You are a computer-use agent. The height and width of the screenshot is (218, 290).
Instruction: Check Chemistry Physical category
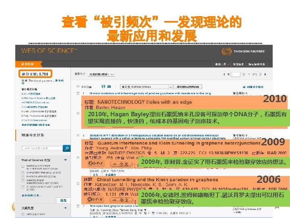[x=23, y=173]
